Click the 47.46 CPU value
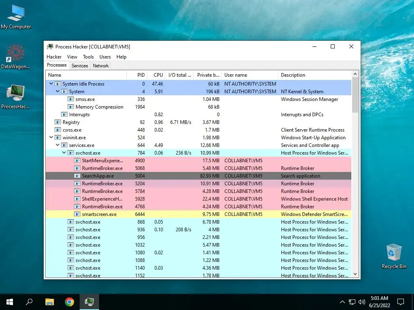 [157, 84]
